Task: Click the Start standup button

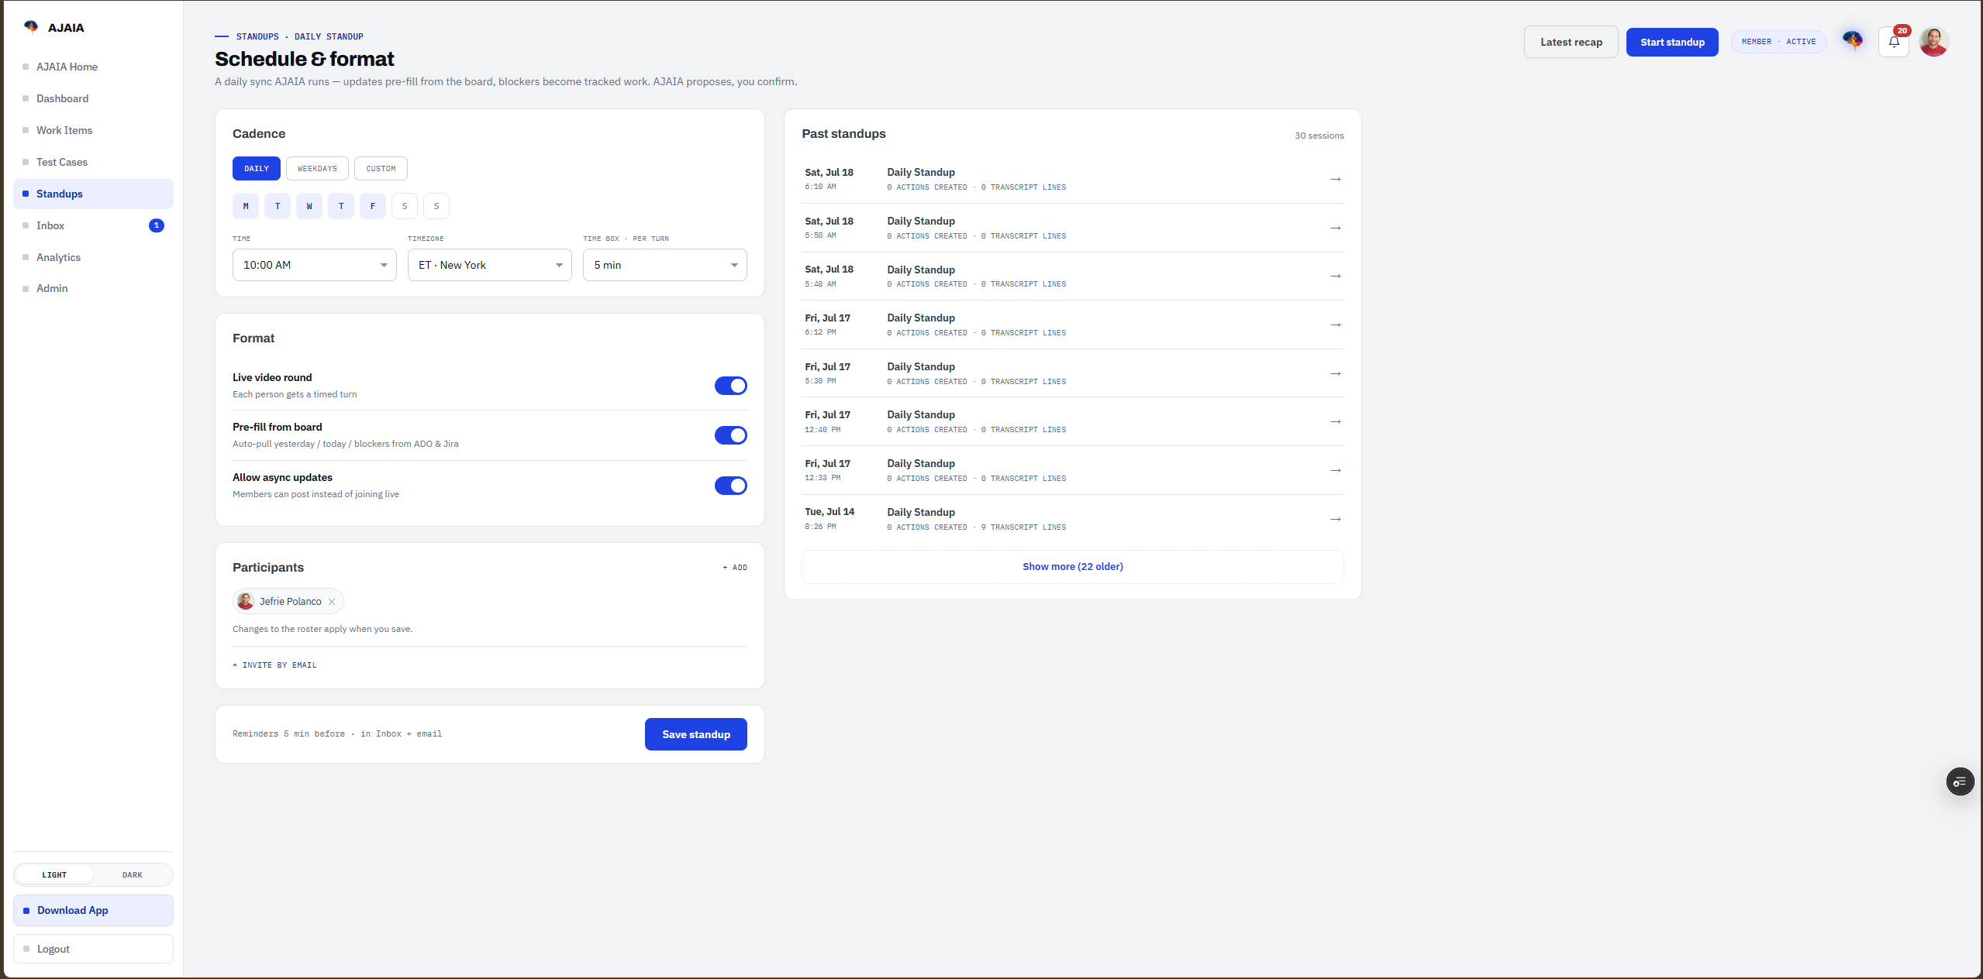Action: tap(1672, 42)
